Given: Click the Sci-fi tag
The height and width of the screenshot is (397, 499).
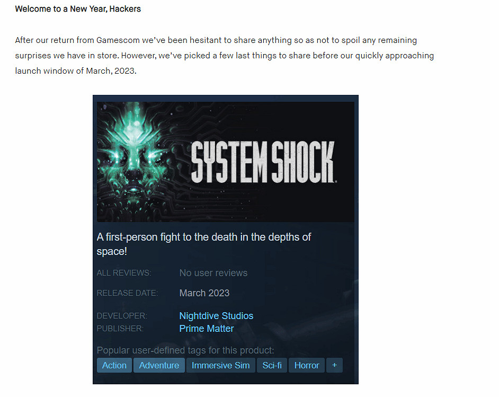Looking at the screenshot, I should [x=272, y=365].
